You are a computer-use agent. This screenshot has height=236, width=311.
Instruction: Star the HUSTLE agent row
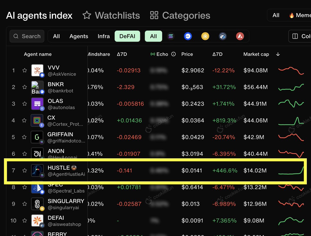(x=25, y=170)
